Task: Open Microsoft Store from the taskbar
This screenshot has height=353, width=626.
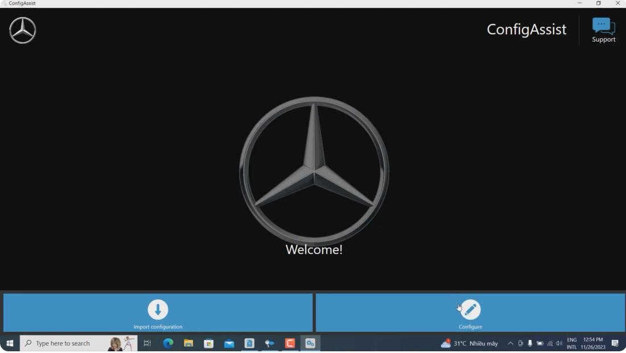Action: 209,343
